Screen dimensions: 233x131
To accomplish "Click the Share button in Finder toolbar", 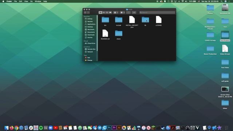I will tap(129, 13).
